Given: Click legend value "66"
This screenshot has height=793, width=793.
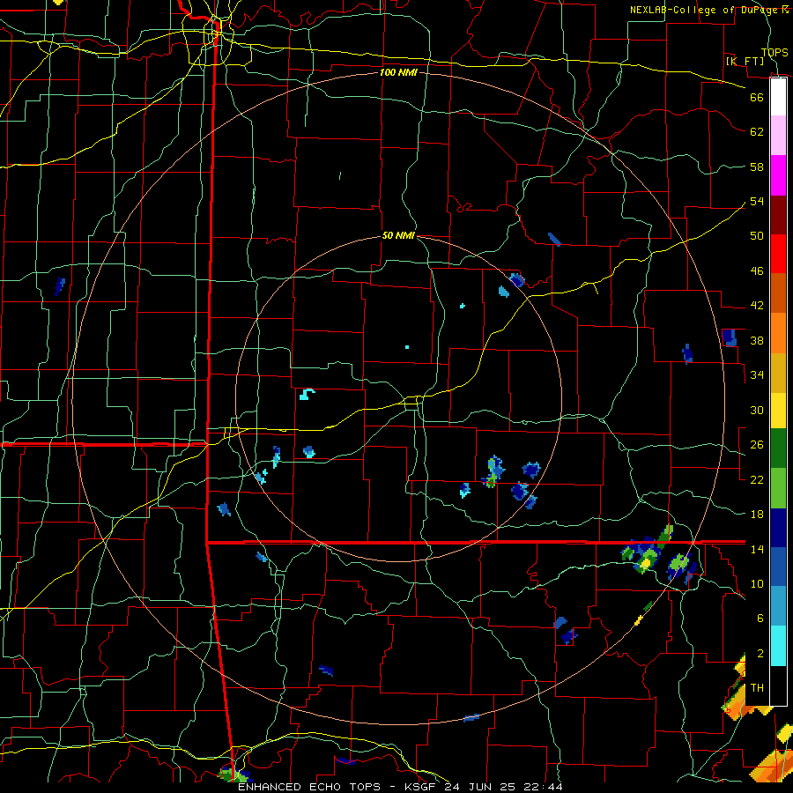Looking at the screenshot, I should pyautogui.click(x=757, y=97).
